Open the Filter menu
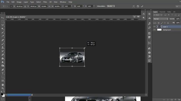 pyautogui.click(x=45, y=2)
